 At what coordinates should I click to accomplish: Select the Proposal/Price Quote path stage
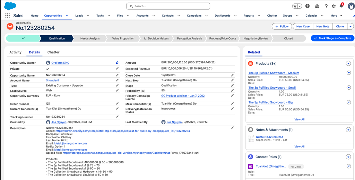coord(223,38)
